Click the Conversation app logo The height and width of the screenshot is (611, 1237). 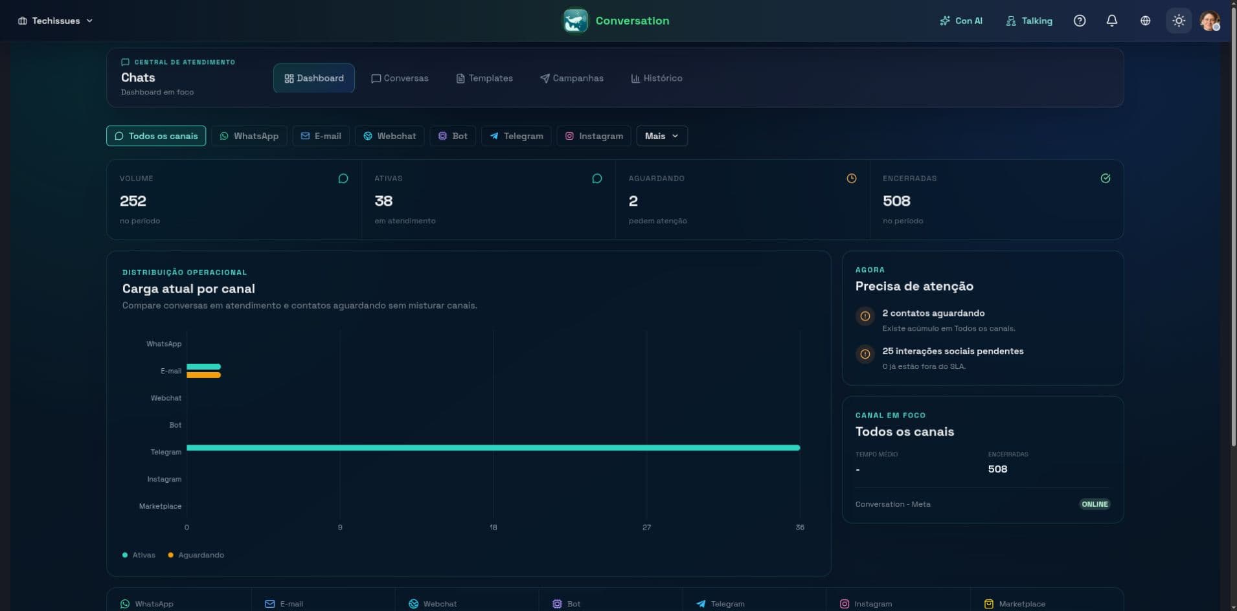(x=575, y=21)
